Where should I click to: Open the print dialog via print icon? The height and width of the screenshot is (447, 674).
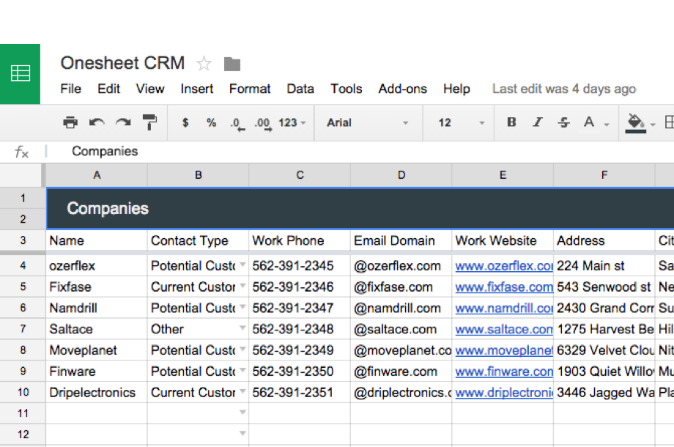point(70,122)
